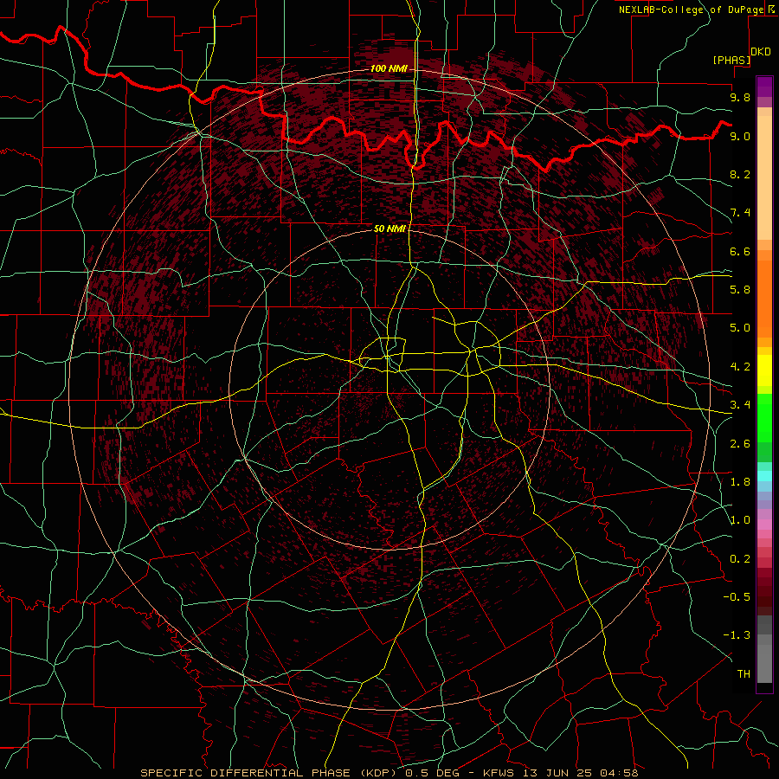Select the 7.4 scale value
This screenshot has width=779, height=779.
point(740,213)
